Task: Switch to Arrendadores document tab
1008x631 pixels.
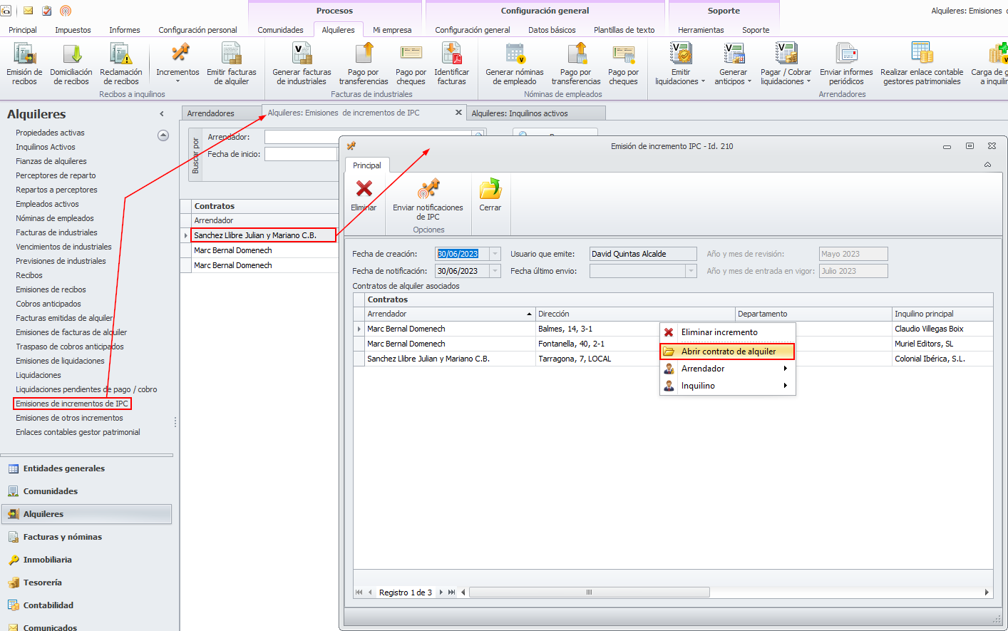Action: tap(221, 113)
